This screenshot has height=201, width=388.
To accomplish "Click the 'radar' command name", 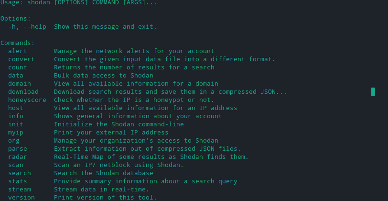I will [x=18, y=157].
